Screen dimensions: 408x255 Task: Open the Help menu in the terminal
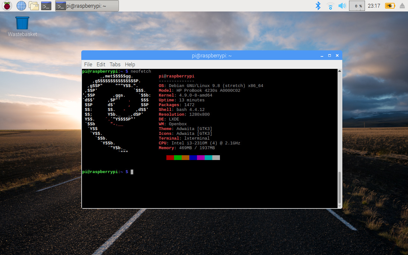coord(130,64)
